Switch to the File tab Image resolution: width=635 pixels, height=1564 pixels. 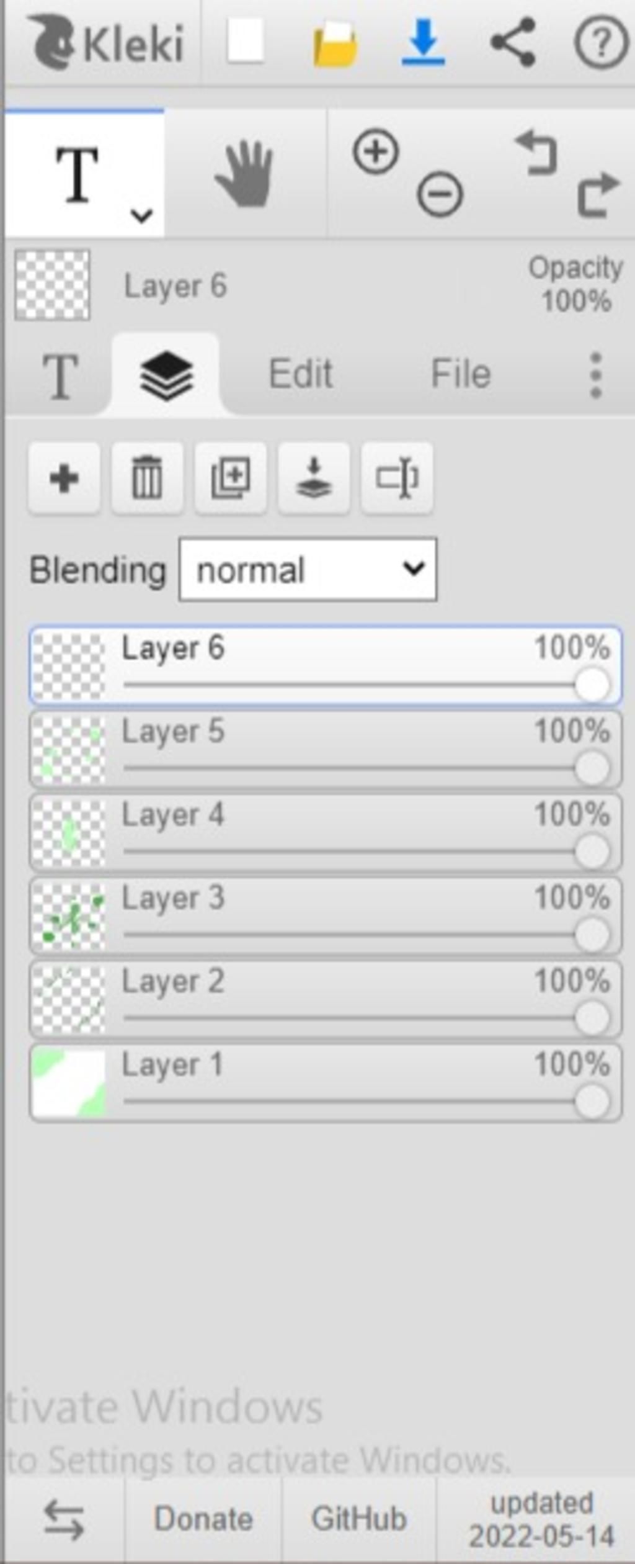[461, 374]
